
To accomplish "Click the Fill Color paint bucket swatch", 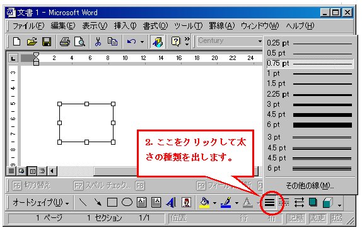I will 204,203.
